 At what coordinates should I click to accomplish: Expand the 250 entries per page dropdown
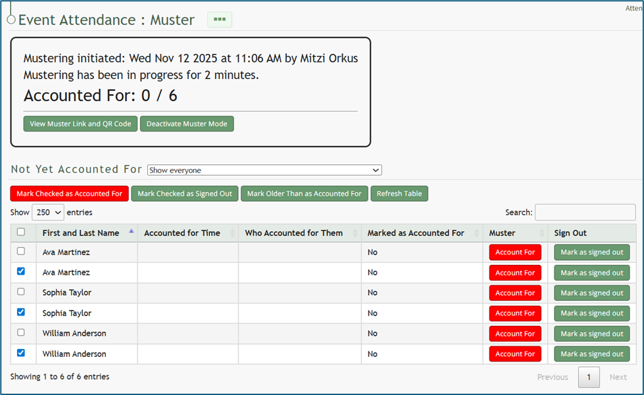[47, 212]
